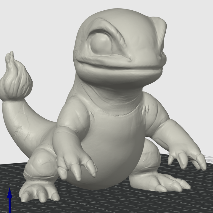Click the model's large eye
The height and width of the screenshot is (213, 213).
pyautogui.click(x=101, y=44)
